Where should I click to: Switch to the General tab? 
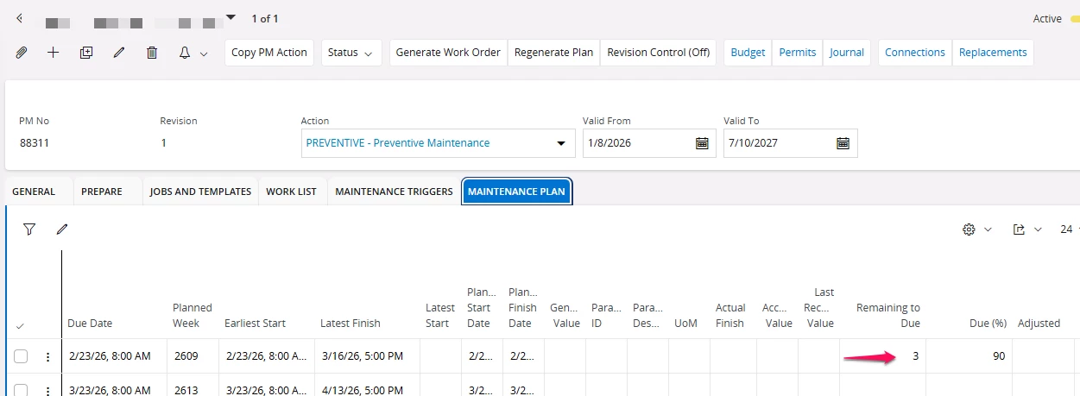(x=34, y=192)
